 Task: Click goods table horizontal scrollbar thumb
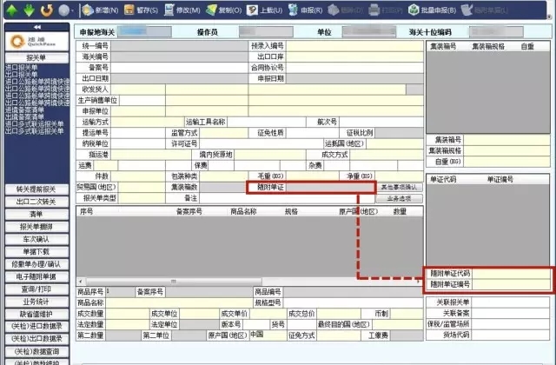pos(174,282)
